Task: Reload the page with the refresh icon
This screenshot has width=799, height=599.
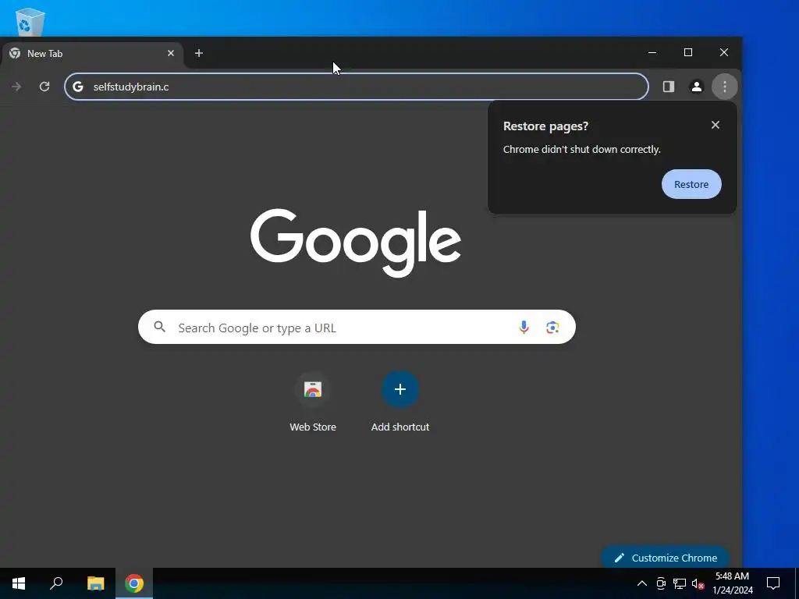Action: [x=44, y=87]
